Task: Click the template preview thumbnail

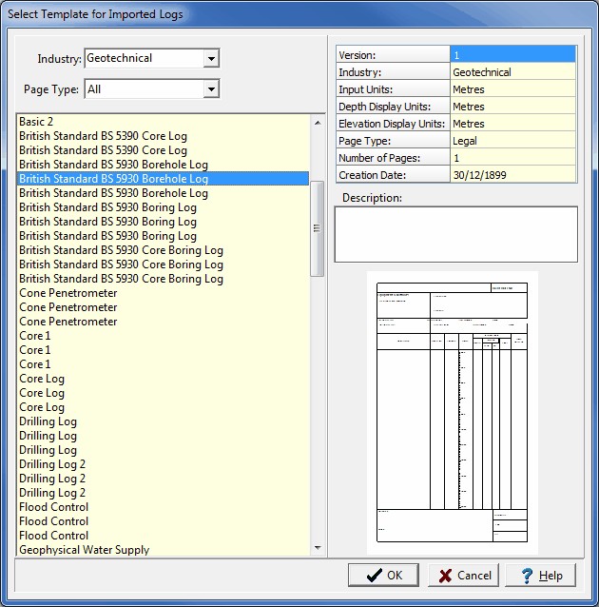Action: click(453, 412)
